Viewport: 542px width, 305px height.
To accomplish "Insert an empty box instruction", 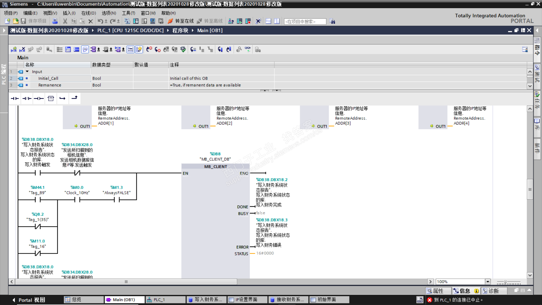I will tap(51, 98).
